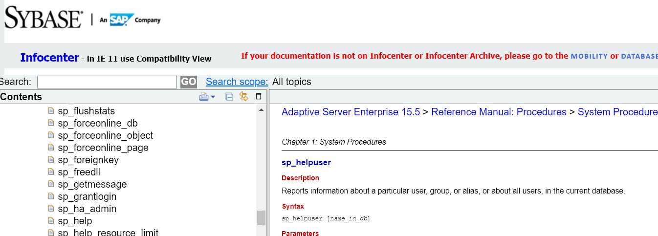This screenshot has height=236, width=658.
Task: Click the link with contents sync icon
Action: tap(243, 97)
